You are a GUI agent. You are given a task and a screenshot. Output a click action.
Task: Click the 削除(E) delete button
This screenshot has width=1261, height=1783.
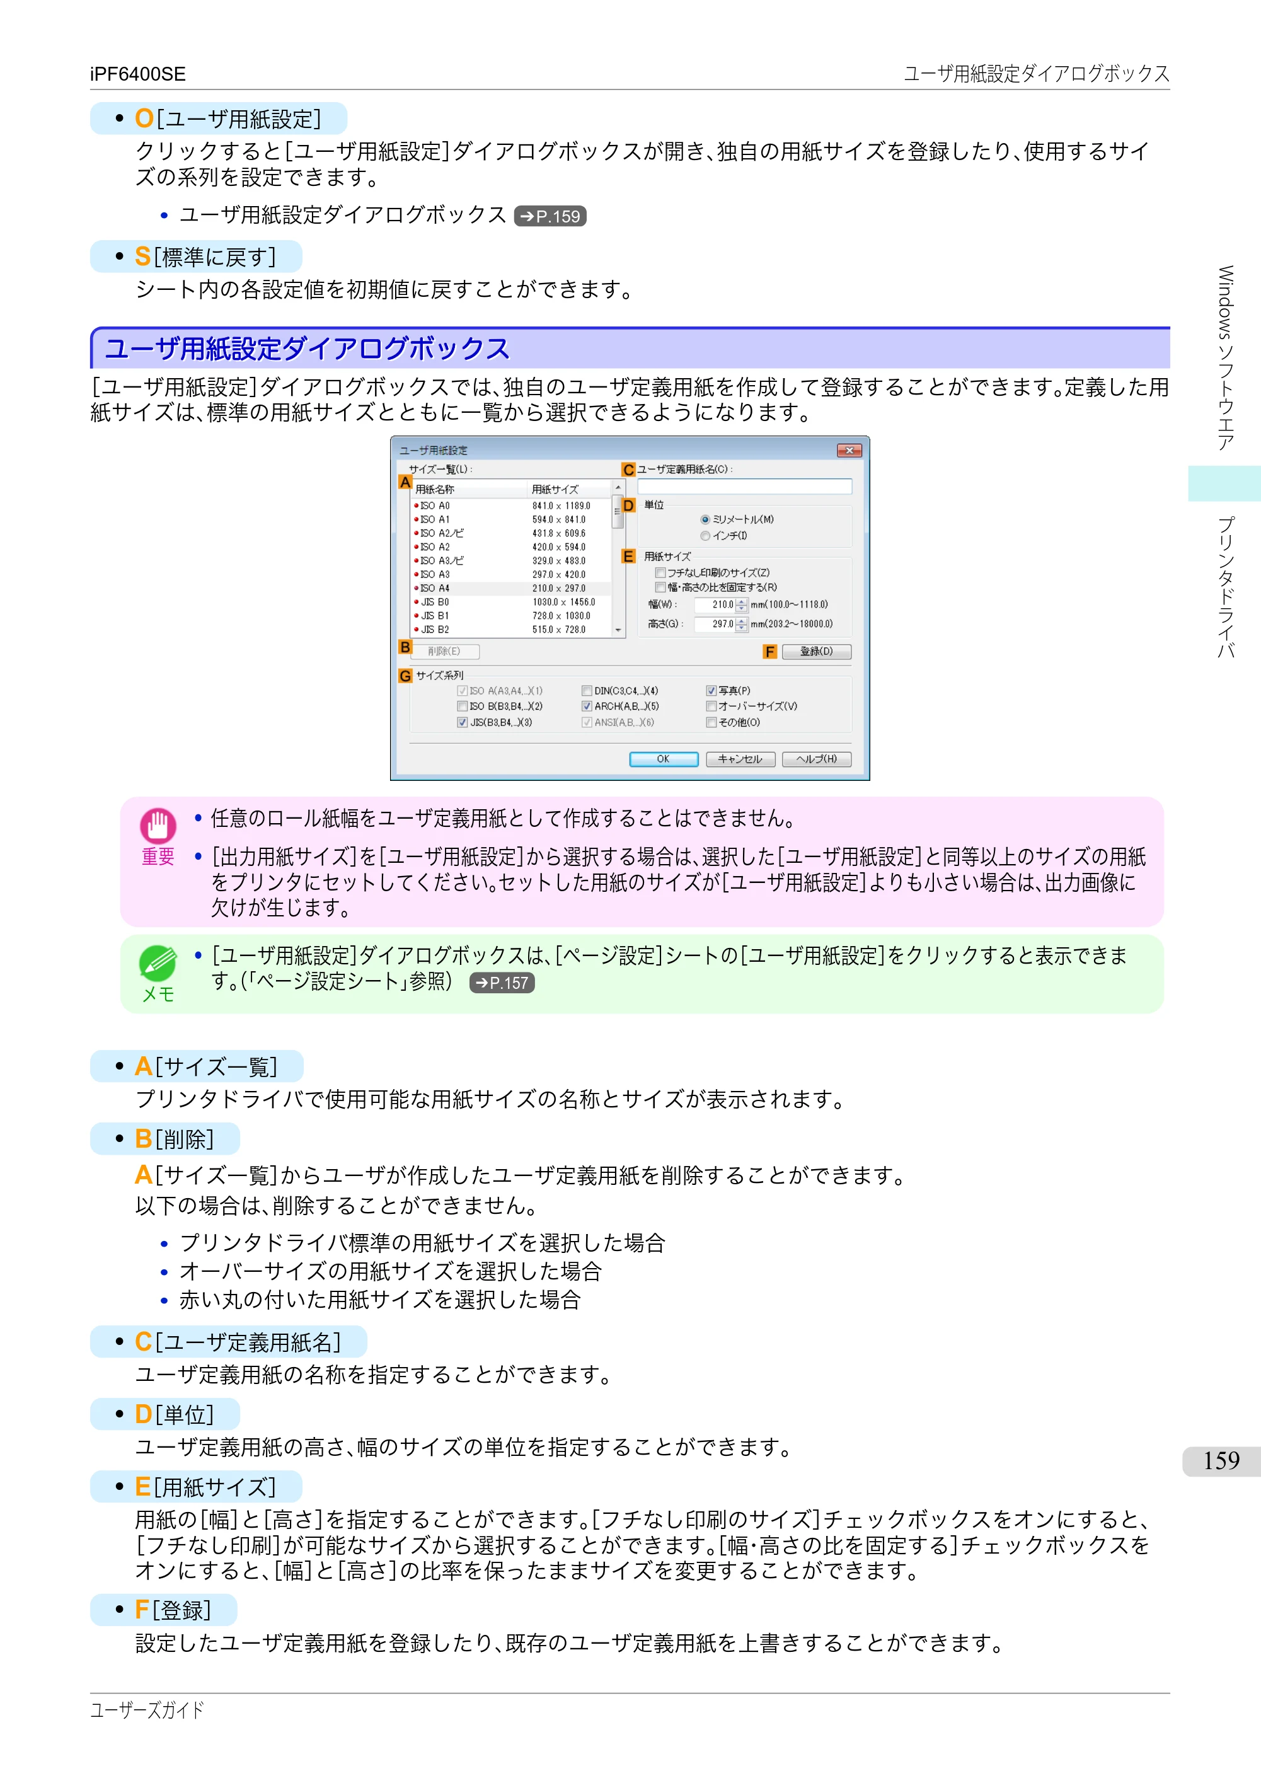click(444, 652)
